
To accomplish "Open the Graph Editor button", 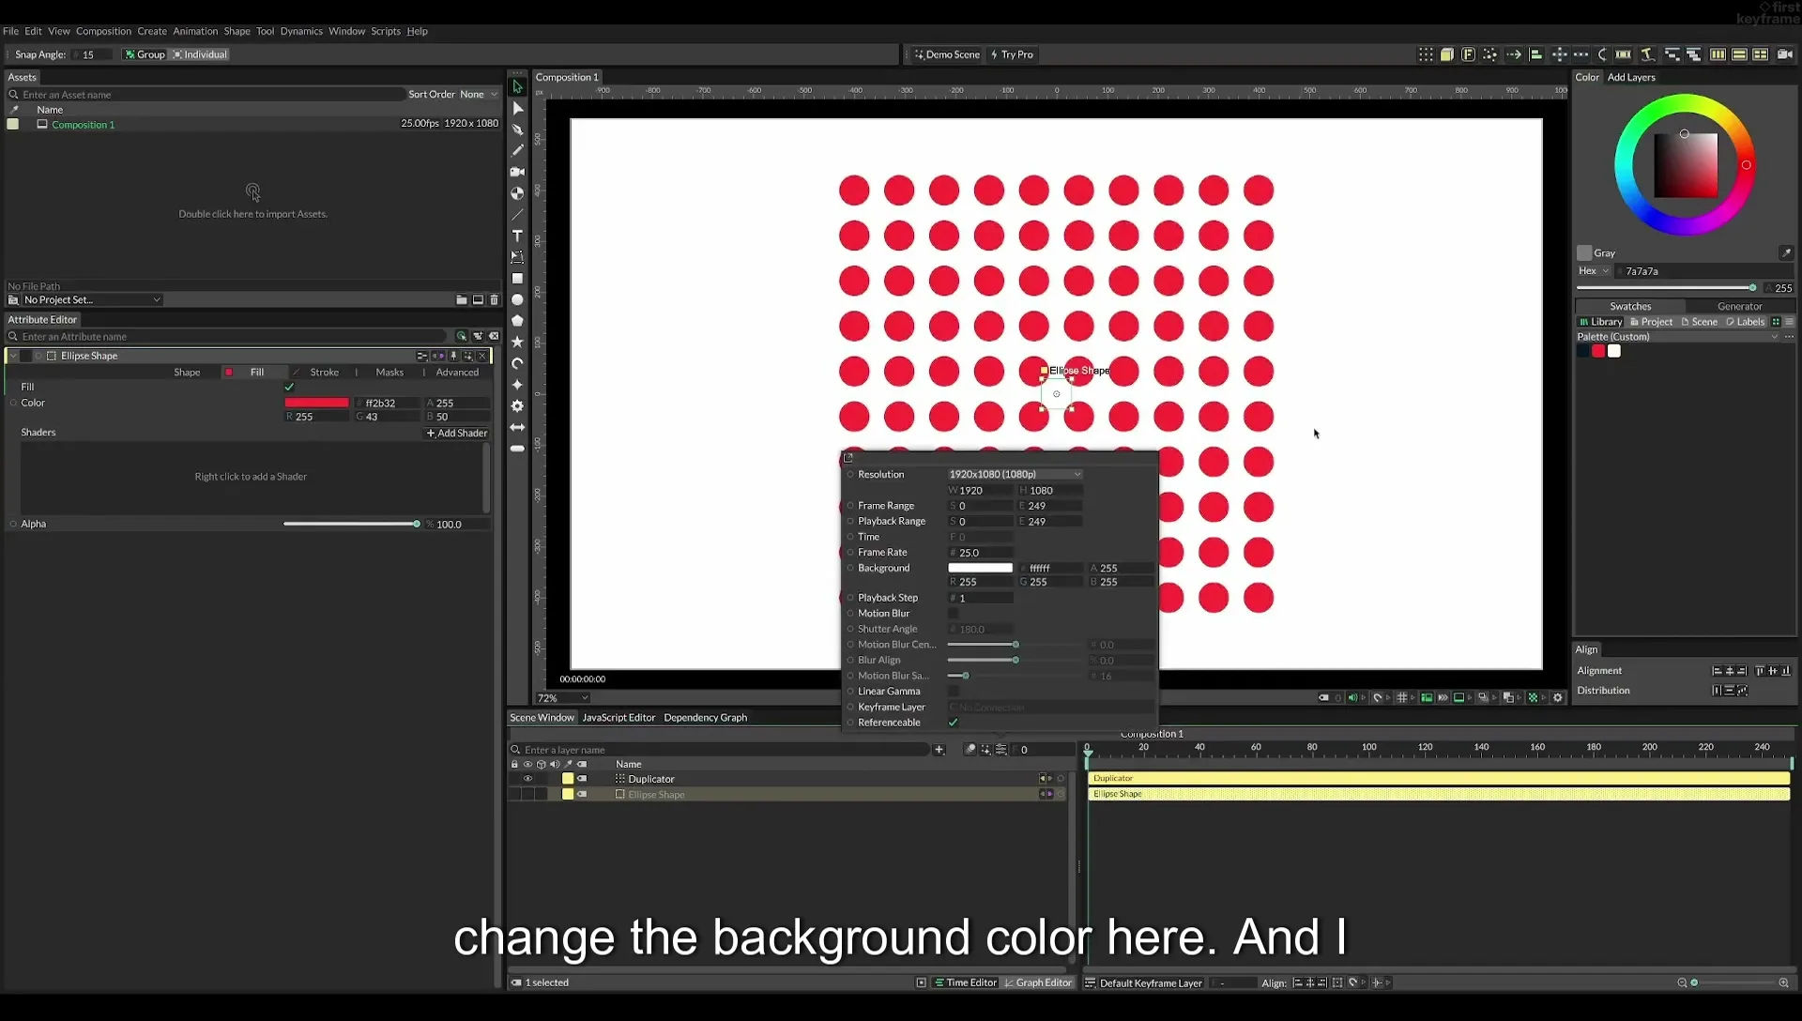I will click(x=1038, y=983).
